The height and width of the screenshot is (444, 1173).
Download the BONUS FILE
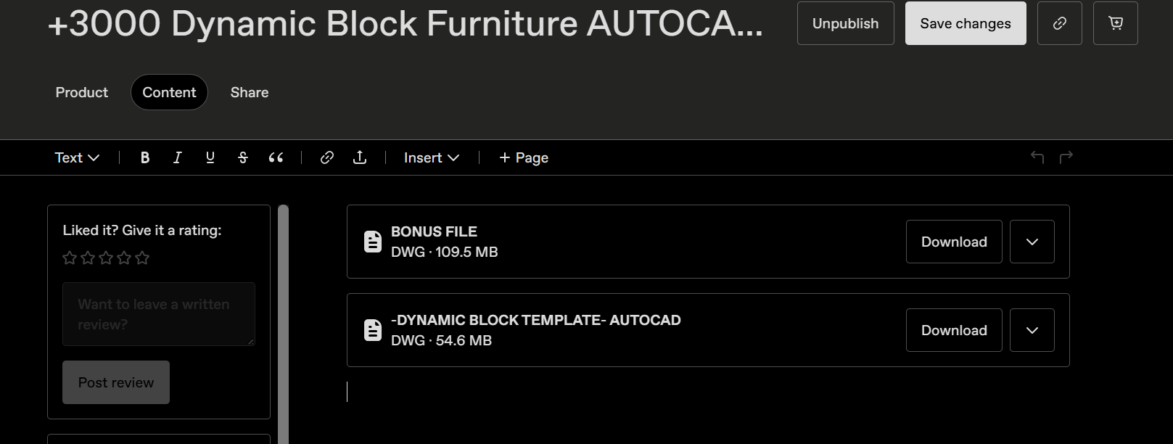pos(953,242)
